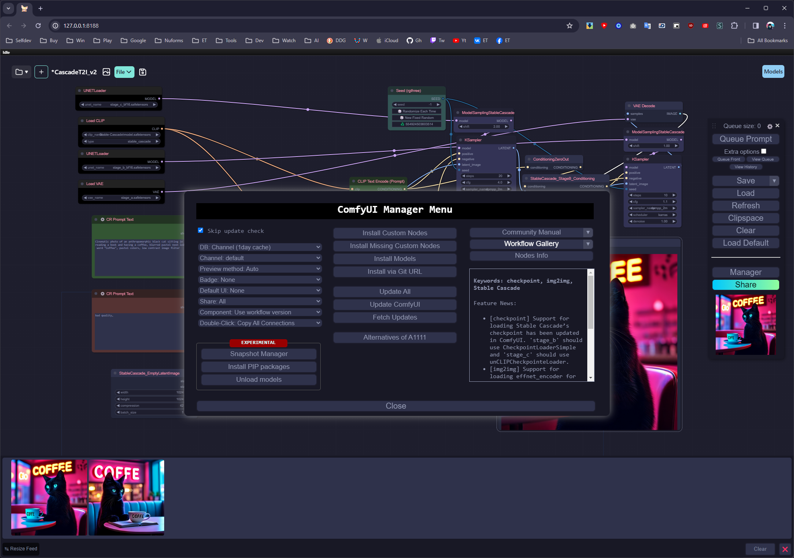Reload the ComfyUI page
The width and height of the screenshot is (794, 558).
click(x=38, y=26)
